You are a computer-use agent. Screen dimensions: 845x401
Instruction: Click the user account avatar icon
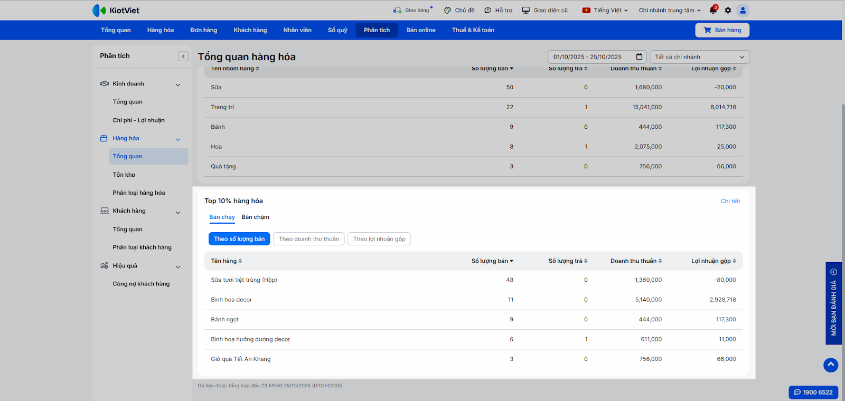click(743, 10)
